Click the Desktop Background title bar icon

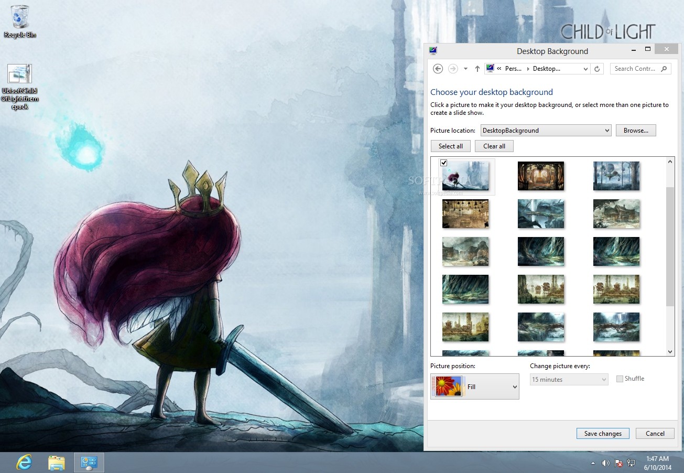pos(433,51)
